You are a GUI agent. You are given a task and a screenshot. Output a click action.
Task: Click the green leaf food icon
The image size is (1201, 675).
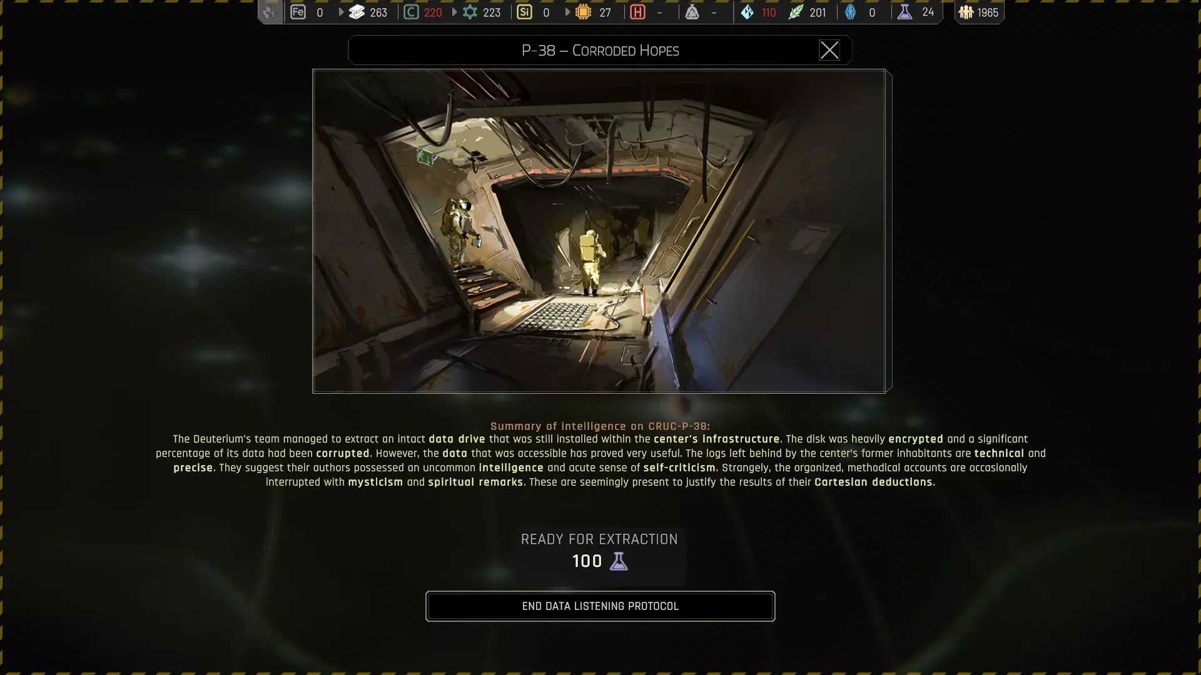click(x=795, y=12)
